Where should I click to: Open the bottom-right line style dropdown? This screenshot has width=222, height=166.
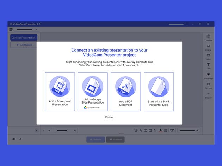click(188, 130)
